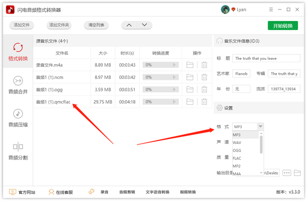Delete 录音文件.m4a using its trash icon
This screenshot has width=307, height=201.
(x=204, y=65)
